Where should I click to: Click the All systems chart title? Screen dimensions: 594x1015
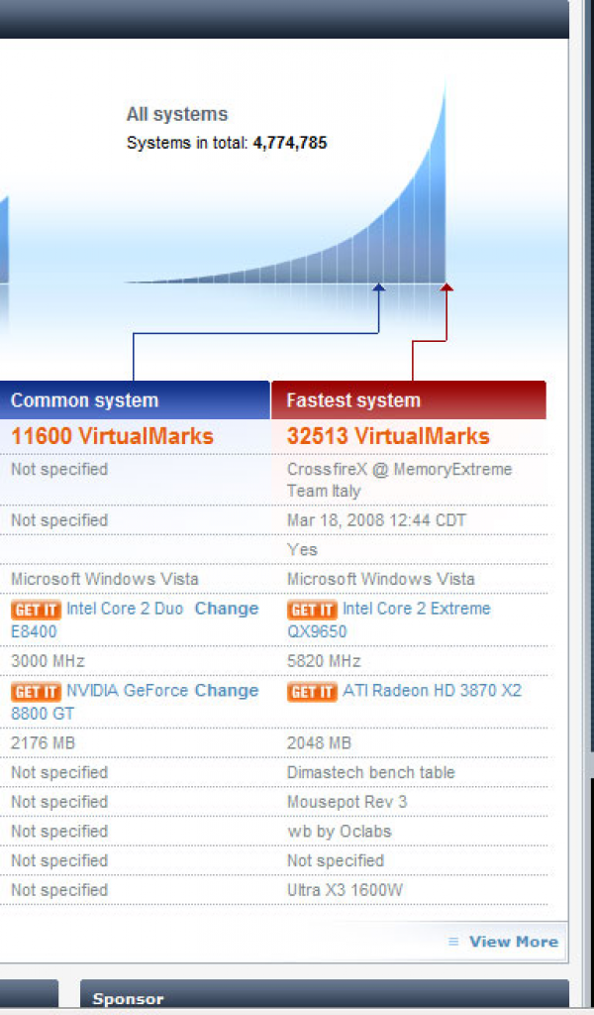point(177,115)
